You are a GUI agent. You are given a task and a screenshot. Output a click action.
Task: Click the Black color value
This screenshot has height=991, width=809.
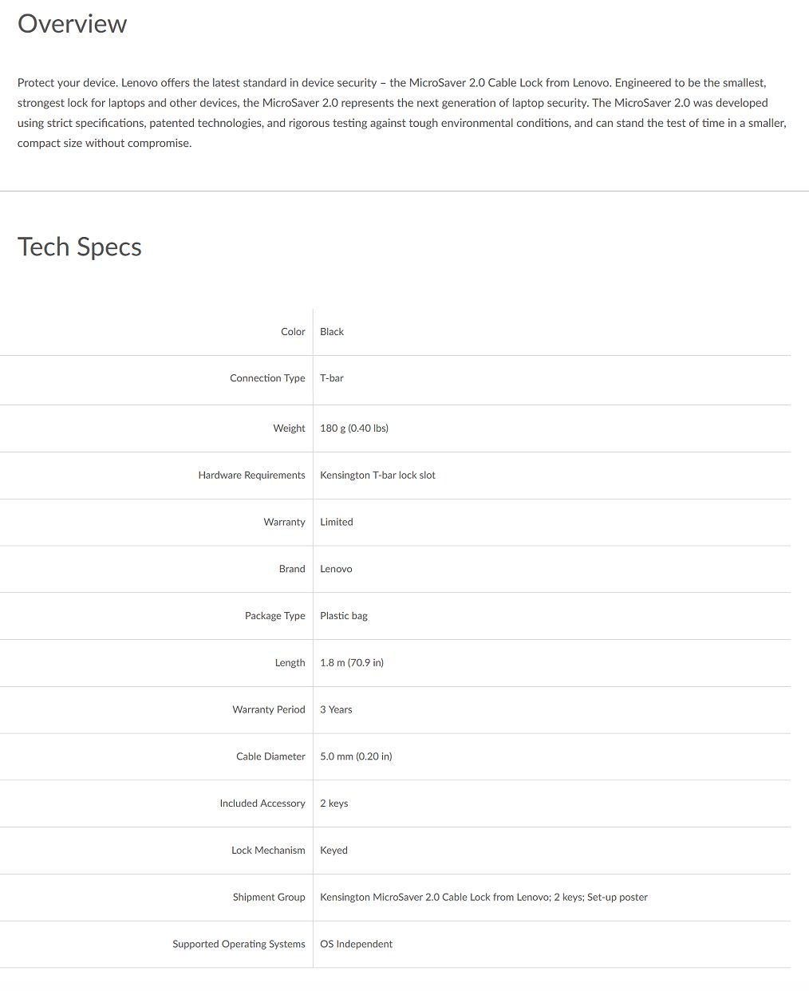point(332,332)
